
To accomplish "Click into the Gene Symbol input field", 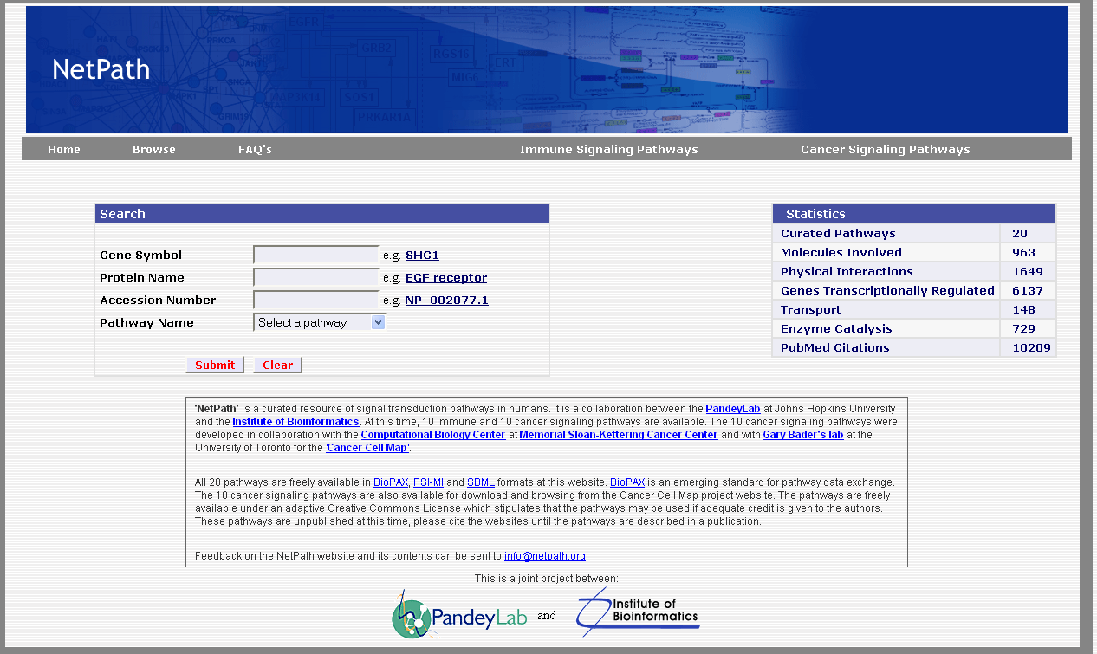I will (316, 255).
